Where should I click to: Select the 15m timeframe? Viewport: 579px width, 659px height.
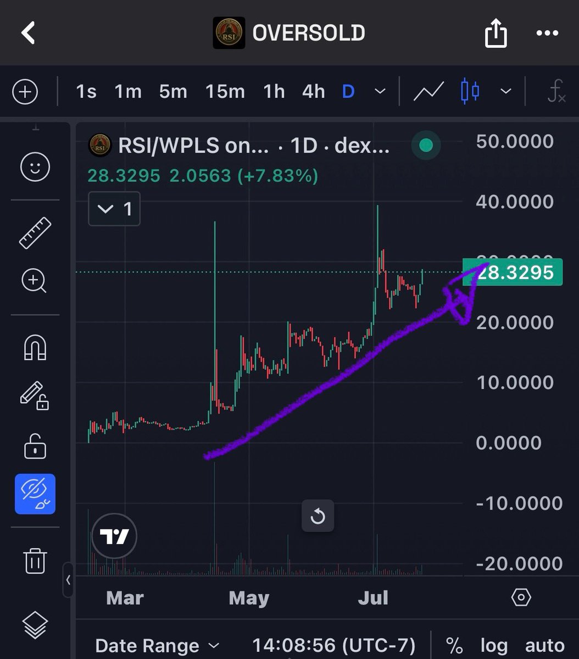[225, 92]
